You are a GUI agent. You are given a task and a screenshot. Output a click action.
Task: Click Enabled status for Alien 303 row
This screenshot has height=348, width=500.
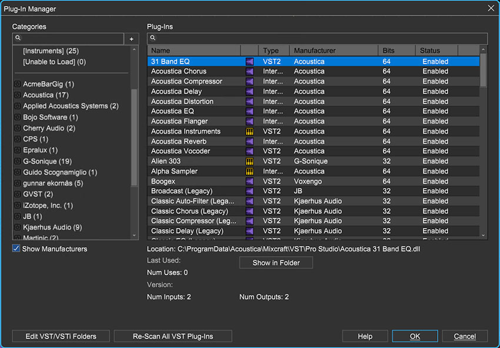[x=435, y=161]
